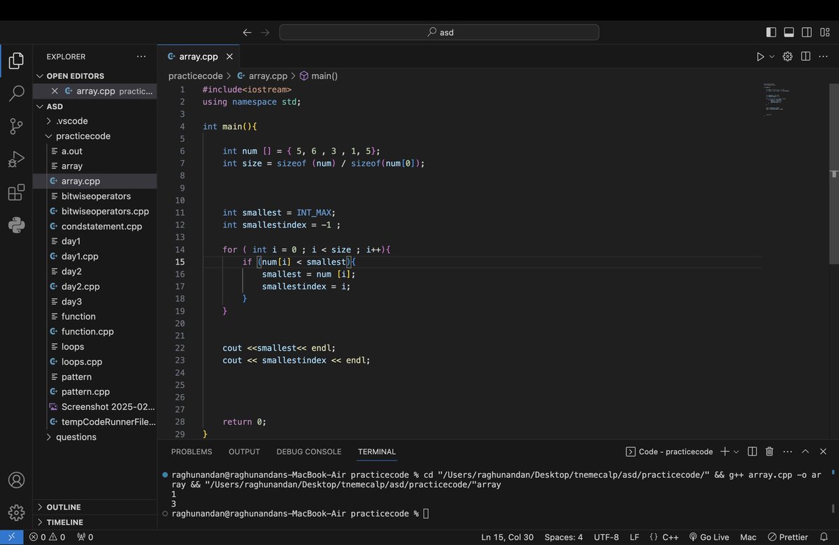Open the Manage gear in activity bar
Image resolution: width=839 pixels, height=545 pixels.
pyautogui.click(x=16, y=512)
